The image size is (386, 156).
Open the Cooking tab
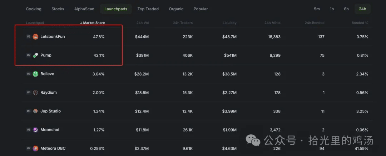pyautogui.click(x=34, y=9)
